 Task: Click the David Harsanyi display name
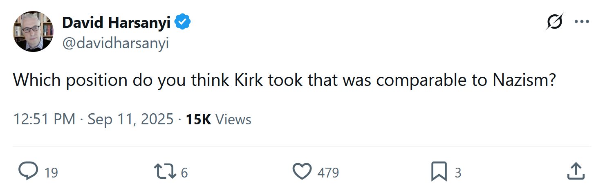pyautogui.click(x=117, y=23)
